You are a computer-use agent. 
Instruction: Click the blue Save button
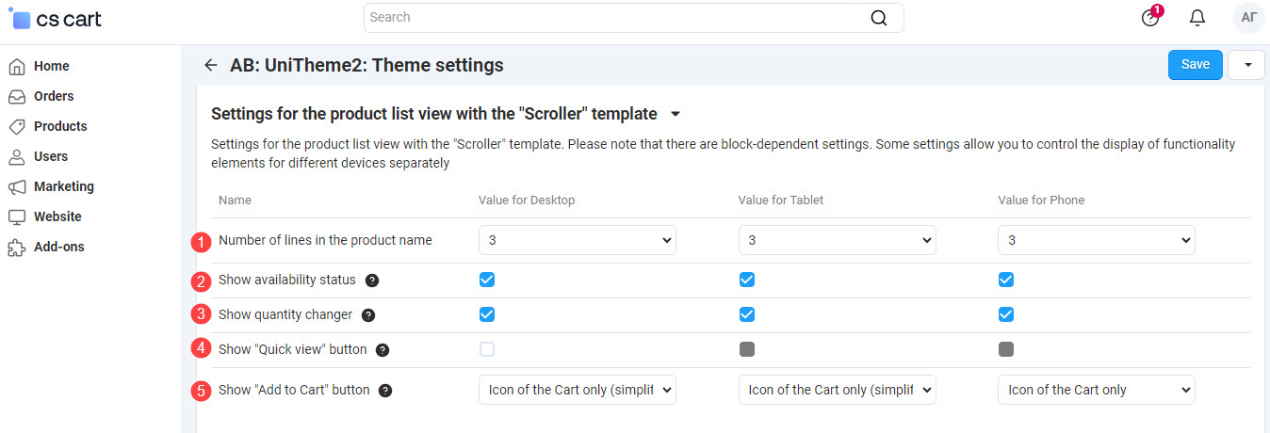pyautogui.click(x=1196, y=65)
